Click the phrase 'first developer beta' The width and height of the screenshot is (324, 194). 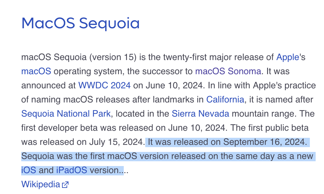click(x=59, y=128)
